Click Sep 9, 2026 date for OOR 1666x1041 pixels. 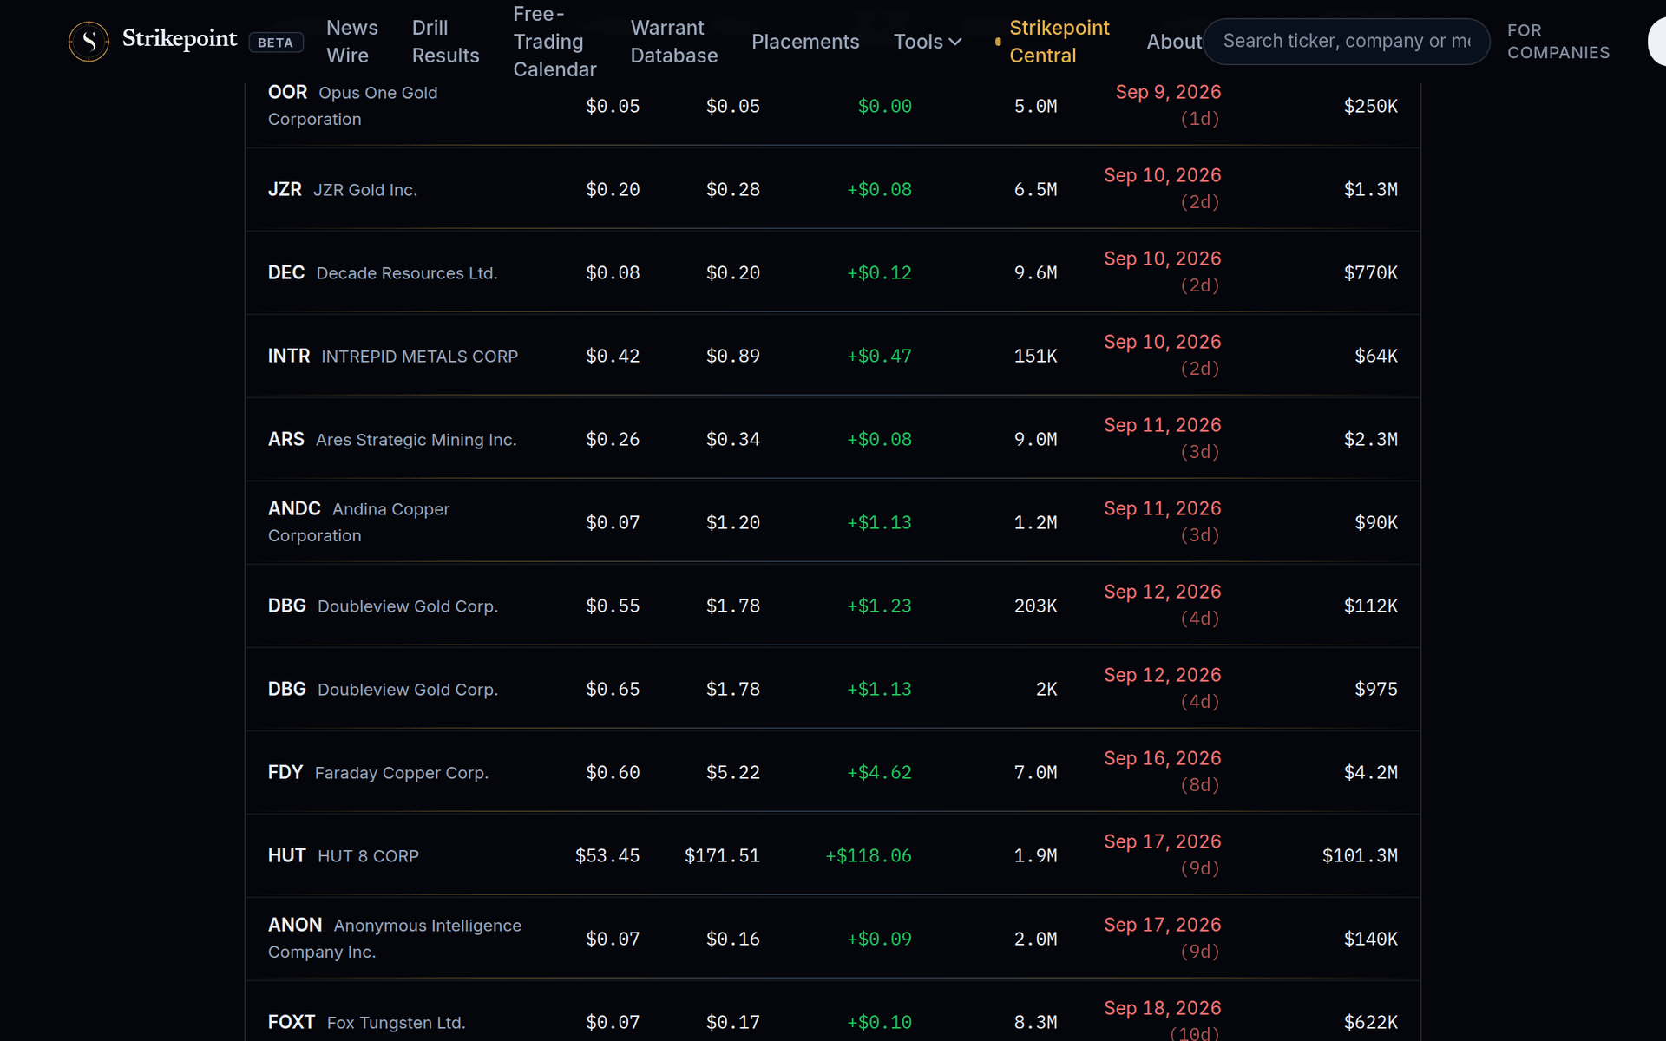(x=1168, y=92)
